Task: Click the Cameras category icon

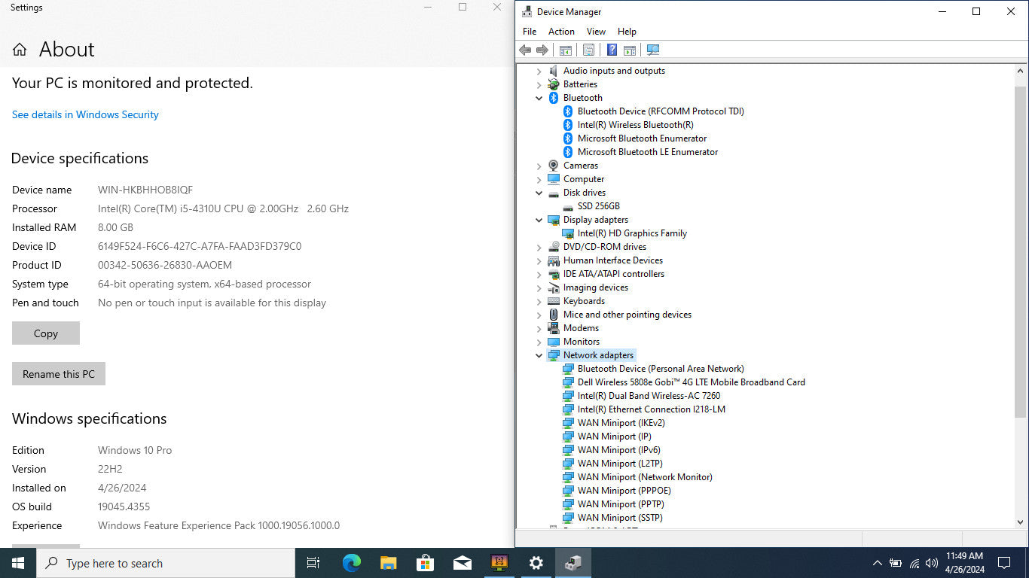Action: coord(554,166)
